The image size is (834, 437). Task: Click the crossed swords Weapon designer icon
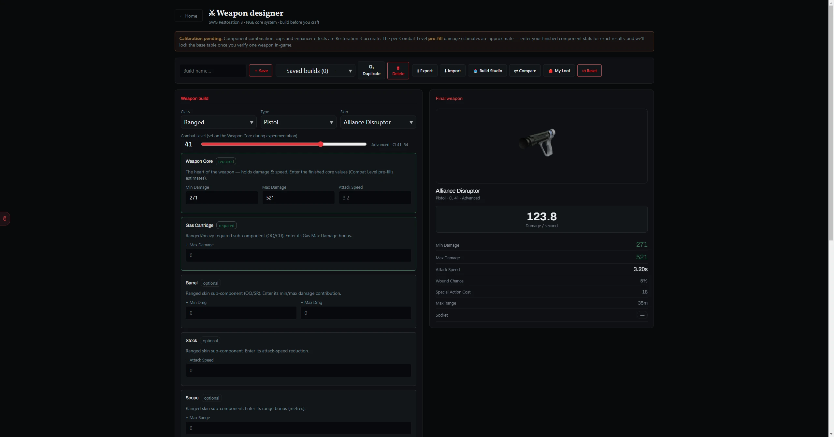212,13
